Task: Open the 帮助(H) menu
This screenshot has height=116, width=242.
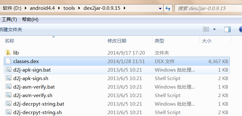Action: [x=30, y=20]
